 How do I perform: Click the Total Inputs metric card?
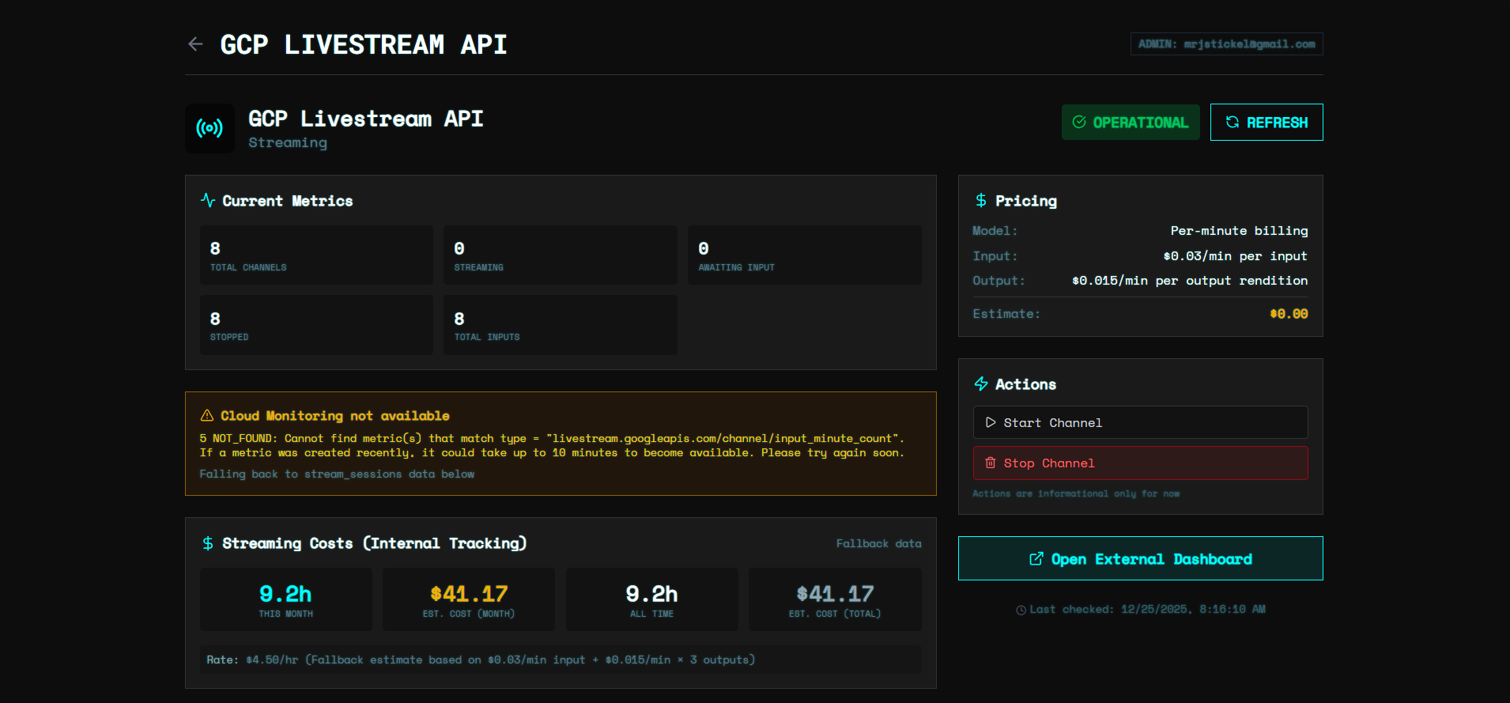[560, 325]
